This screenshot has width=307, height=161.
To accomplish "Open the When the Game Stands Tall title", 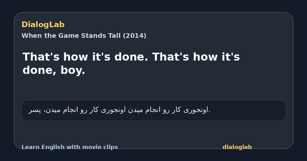I will coord(84,36).
